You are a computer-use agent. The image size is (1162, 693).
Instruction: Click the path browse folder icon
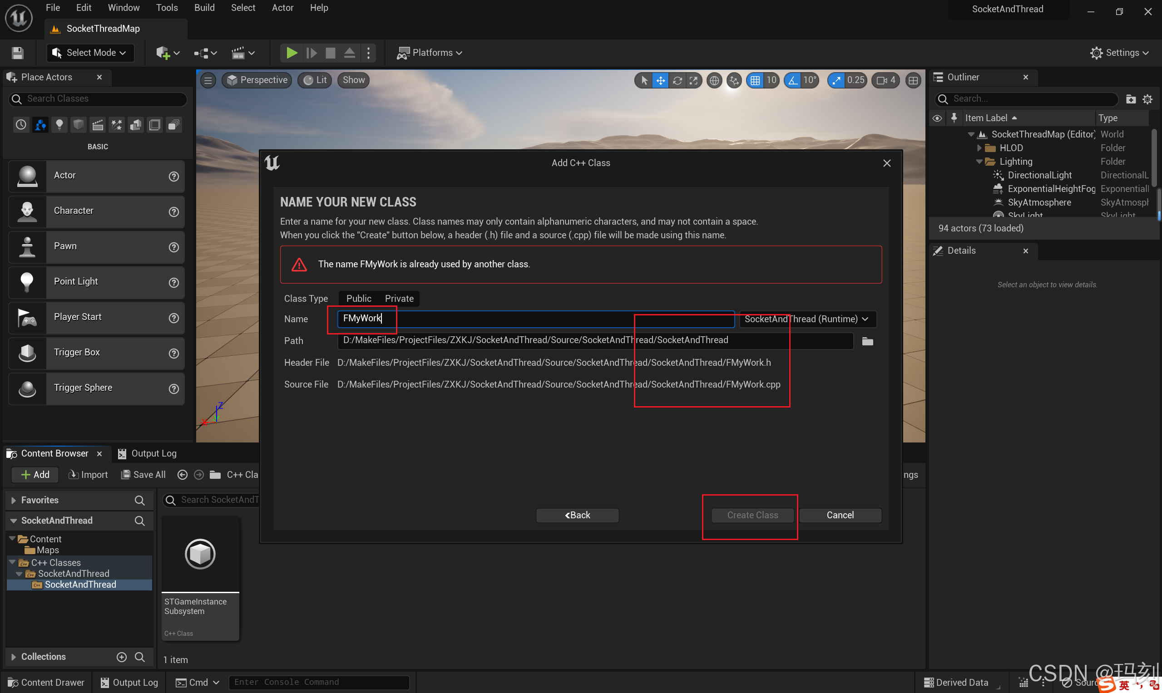coord(867,341)
